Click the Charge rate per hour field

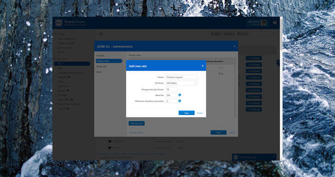click(x=172, y=89)
